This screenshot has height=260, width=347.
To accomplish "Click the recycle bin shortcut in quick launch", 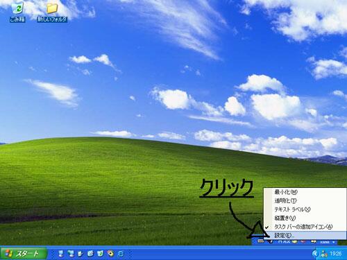I will pos(101,254).
